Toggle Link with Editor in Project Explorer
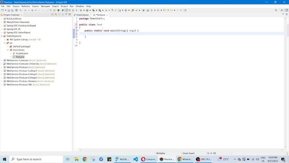Image resolution: width=289 pixels, height=163 pixels. (x=56, y=14)
